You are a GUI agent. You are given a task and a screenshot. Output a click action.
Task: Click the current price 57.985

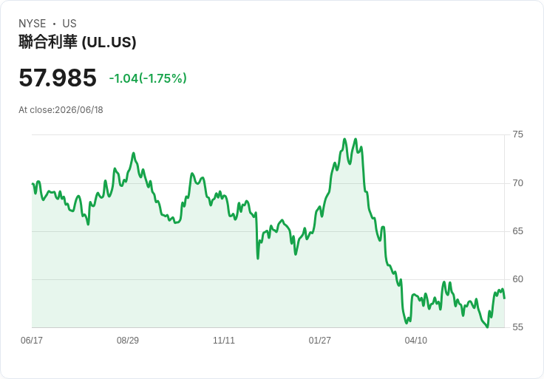coord(58,78)
